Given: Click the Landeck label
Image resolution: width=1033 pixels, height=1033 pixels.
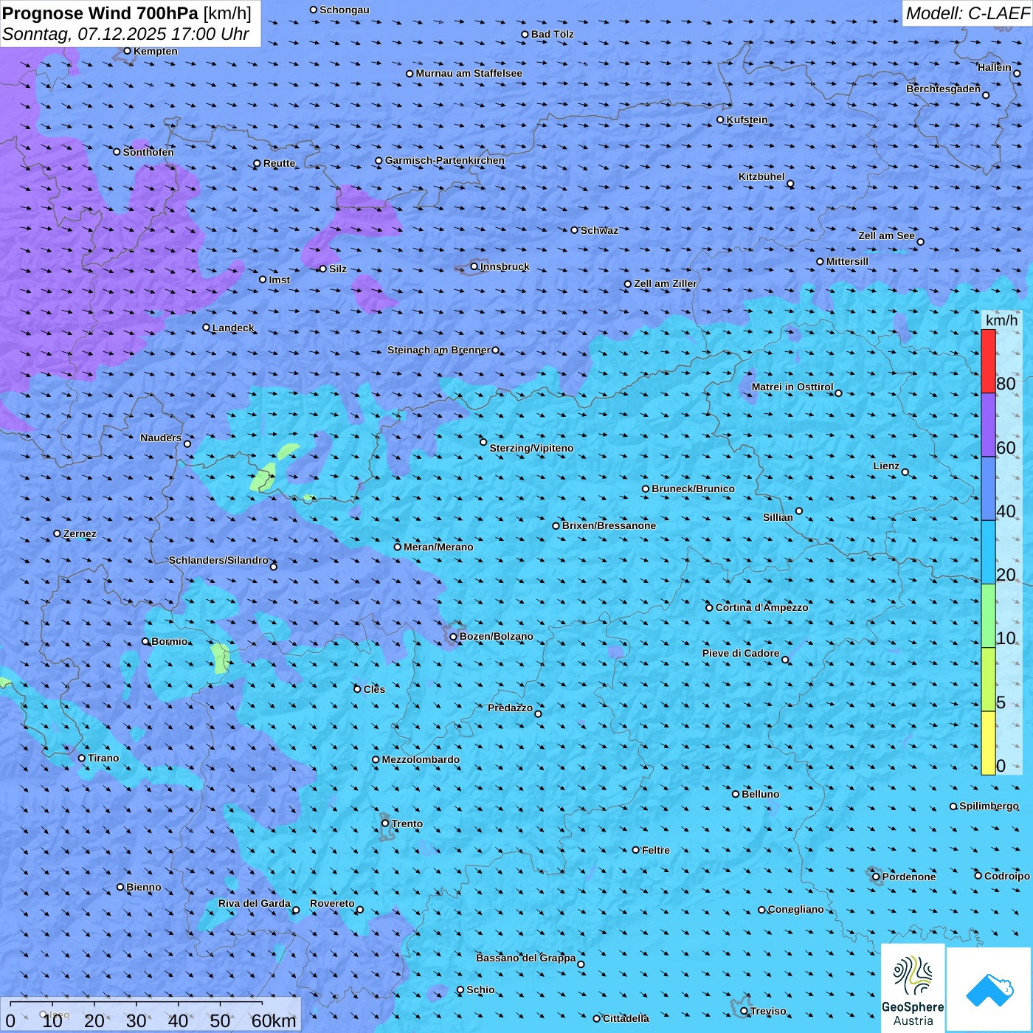Looking at the screenshot, I should 233,328.
